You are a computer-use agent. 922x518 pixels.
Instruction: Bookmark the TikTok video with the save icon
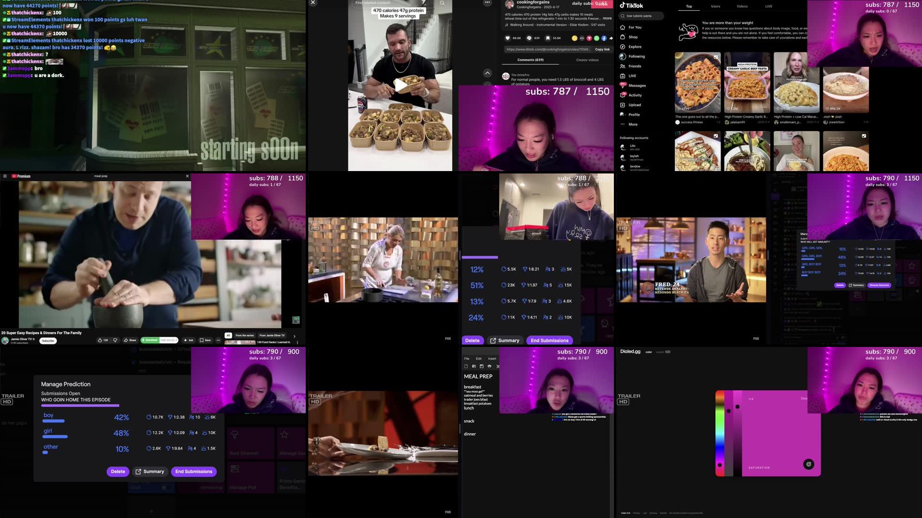pos(548,38)
